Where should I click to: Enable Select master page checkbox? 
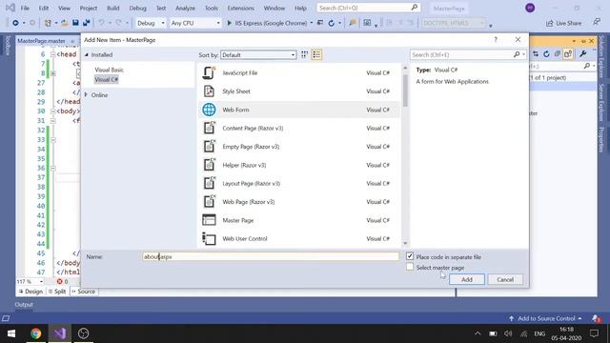pos(410,267)
